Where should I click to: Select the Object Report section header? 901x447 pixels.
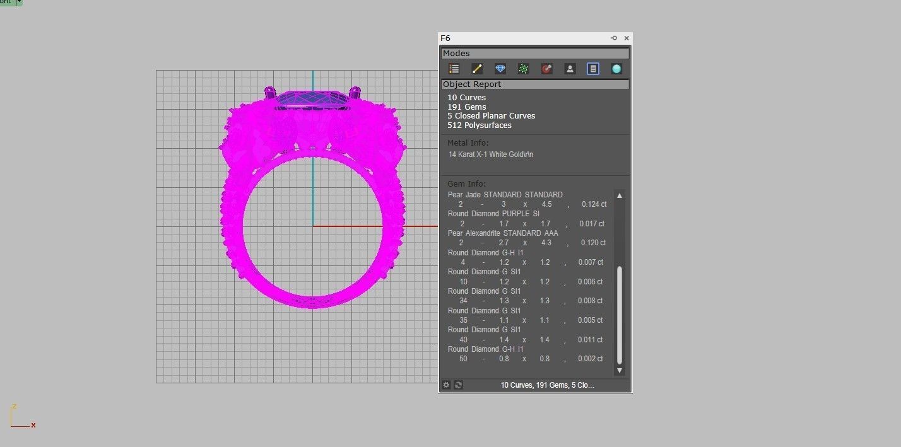(x=535, y=84)
